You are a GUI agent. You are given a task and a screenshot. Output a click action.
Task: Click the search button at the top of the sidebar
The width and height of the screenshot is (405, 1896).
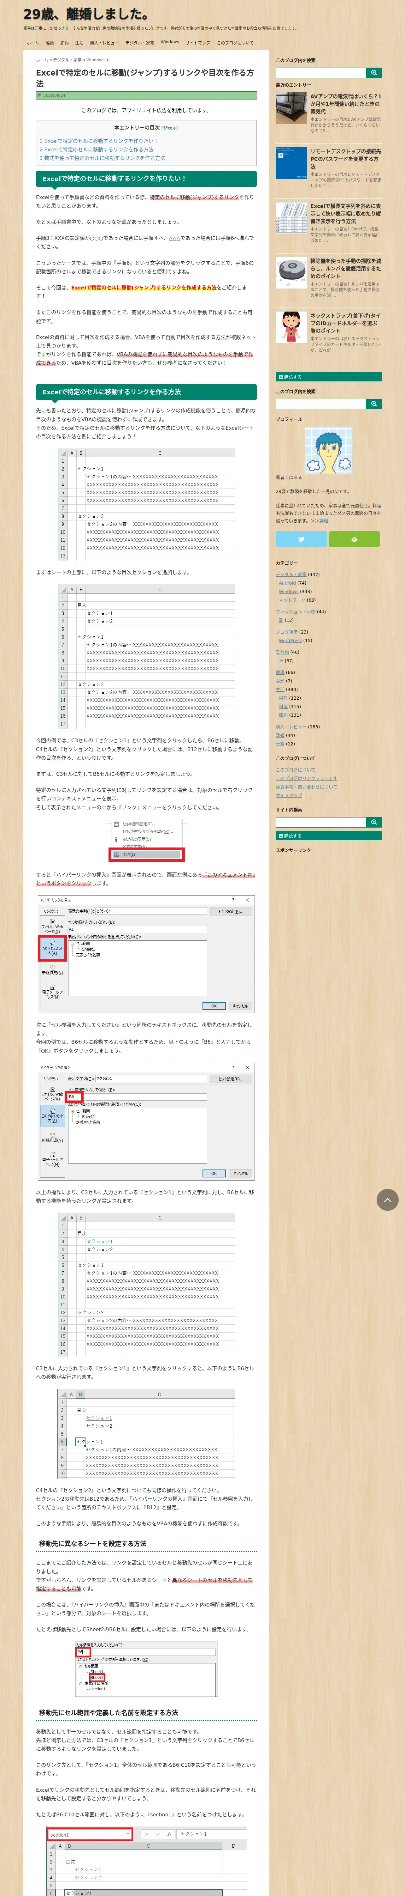374,73
